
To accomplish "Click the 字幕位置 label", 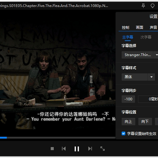I will 129,112.
